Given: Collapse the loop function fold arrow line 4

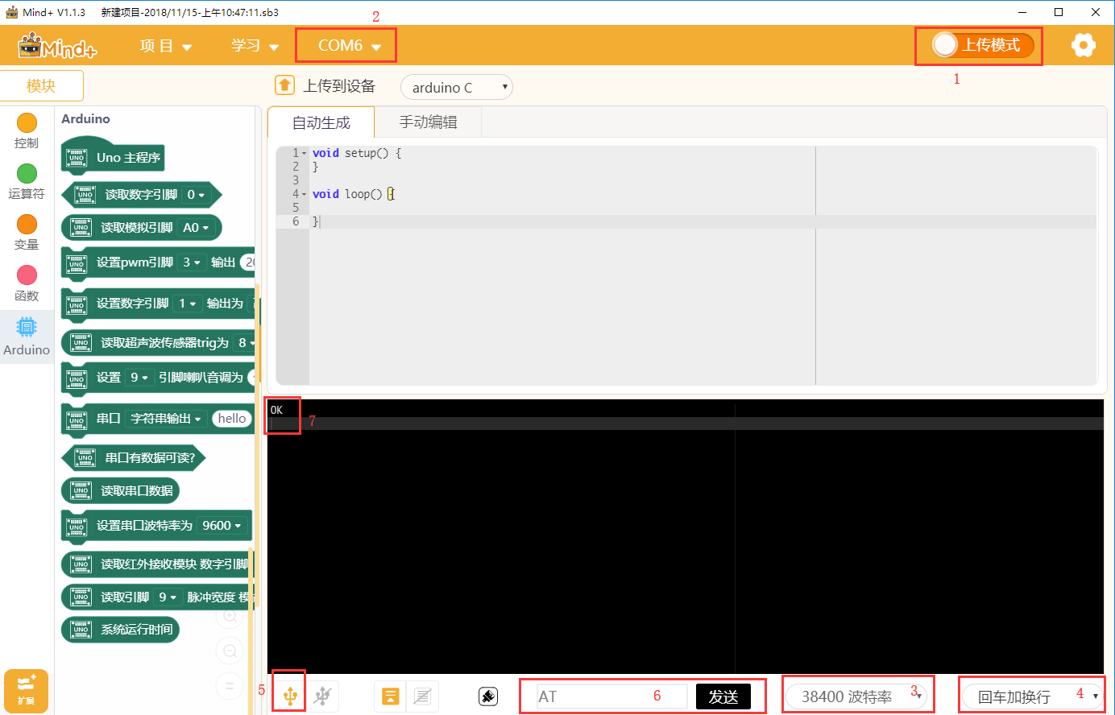Looking at the screenshot, I should tap(305, 194).
